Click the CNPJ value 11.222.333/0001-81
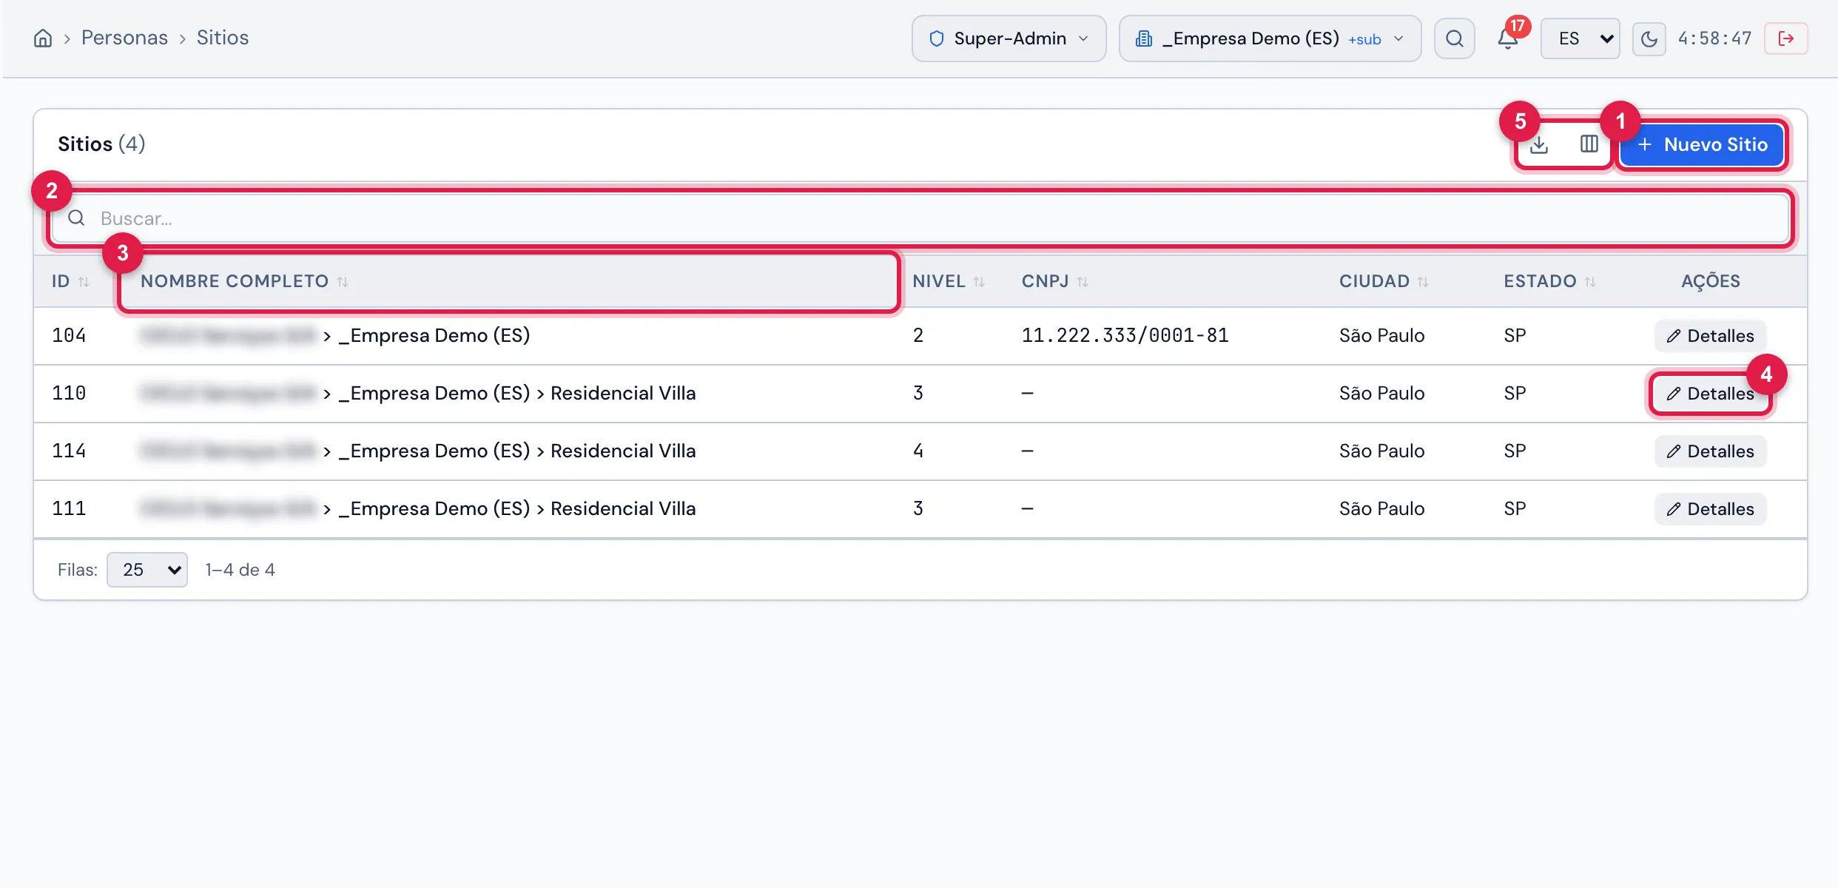This screenshot has width=1838, height=888. 1125,335
